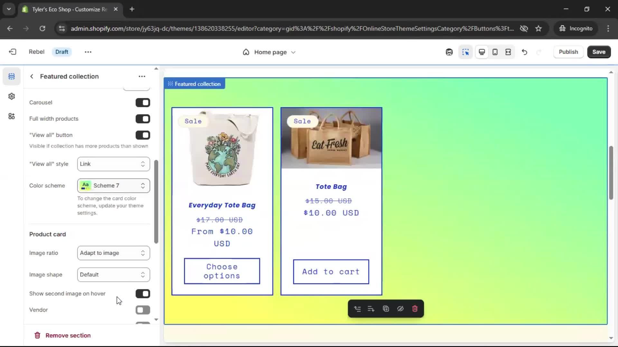Toggle the inspector selection tool icon
This screenshot has height=347, width=618.
(x=465, y=52)
